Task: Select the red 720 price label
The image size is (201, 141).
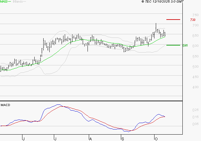Action: pyautogui.click(x=193, y=20)
